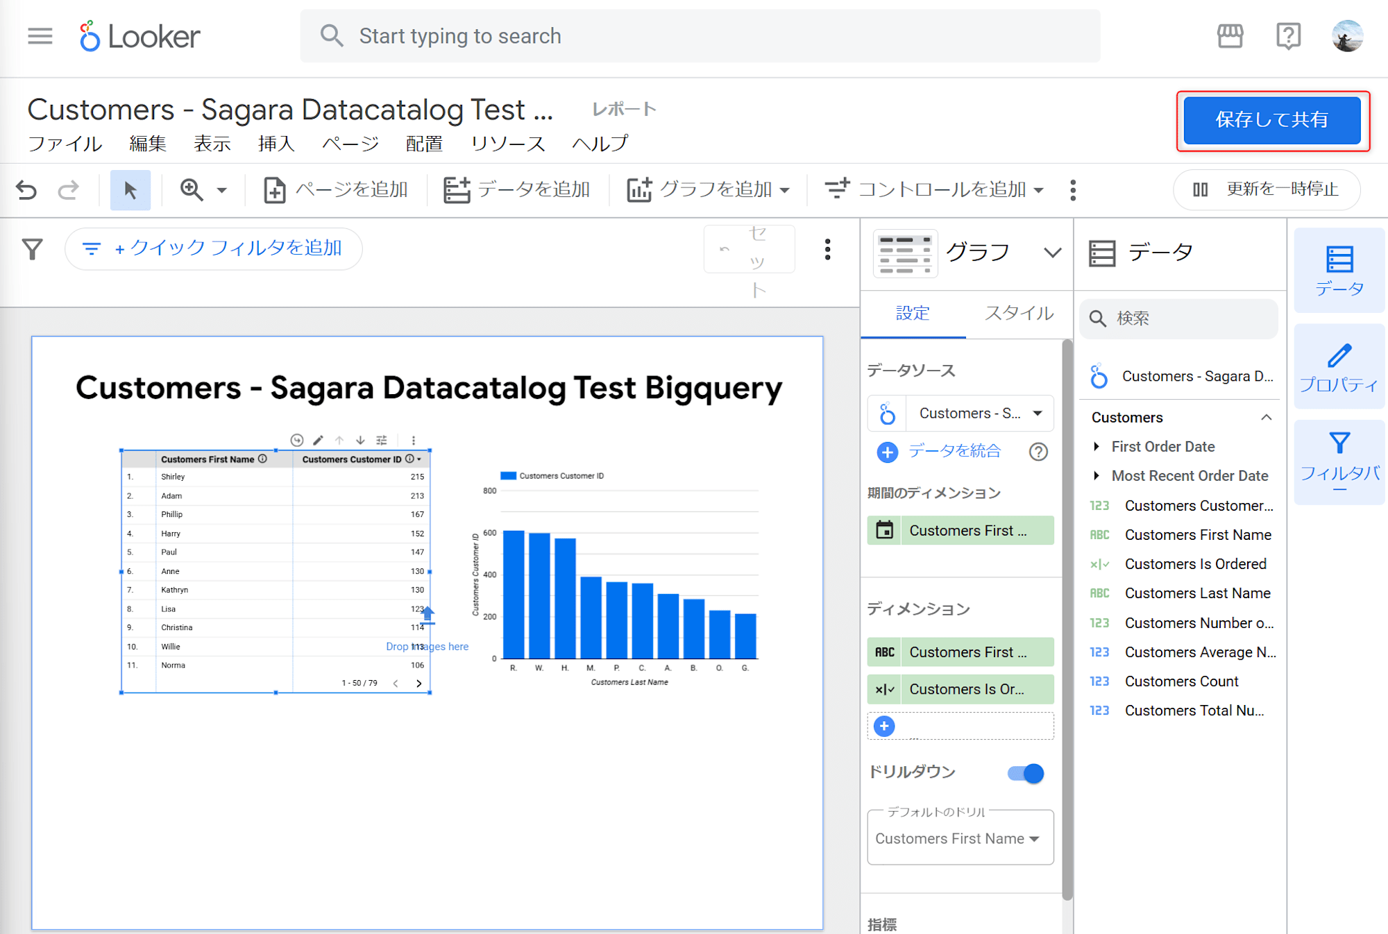Click add page button
Screen dimensions: 1388x934
point(336,189)
